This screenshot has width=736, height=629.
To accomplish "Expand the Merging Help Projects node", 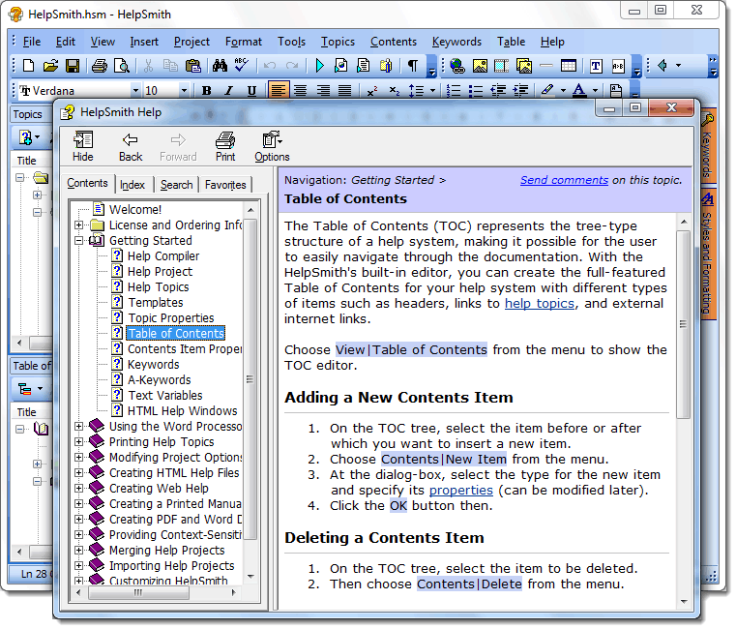I will click(79, 551).
